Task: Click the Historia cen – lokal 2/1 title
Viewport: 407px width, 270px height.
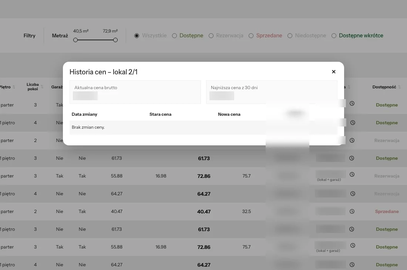Action: pyautogui.click(x=104, y=72)
